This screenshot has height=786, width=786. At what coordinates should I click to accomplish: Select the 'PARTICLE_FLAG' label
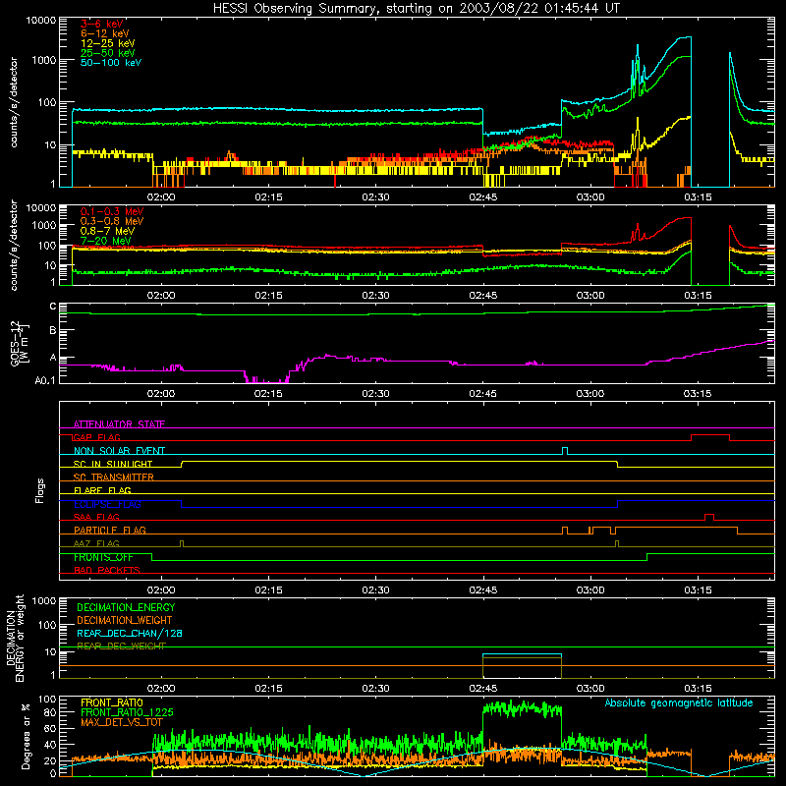coord(109,530)
